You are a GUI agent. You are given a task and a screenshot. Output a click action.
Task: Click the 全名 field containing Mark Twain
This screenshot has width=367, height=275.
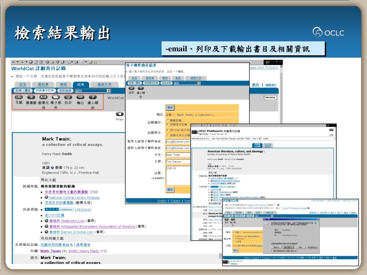tap(178, 155)
